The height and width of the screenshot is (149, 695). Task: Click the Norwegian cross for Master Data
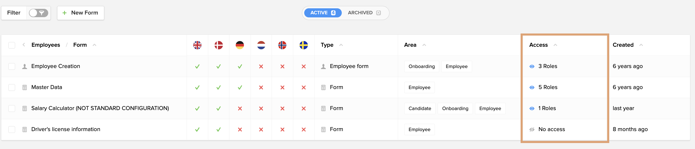(282, 87)
